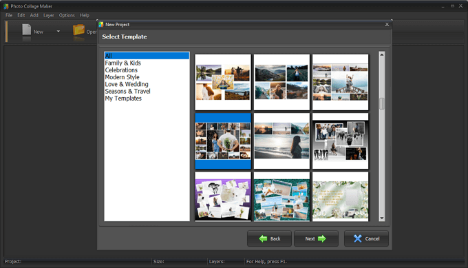Select the My Templates category
468x268 pixels.
click(x=123, y=99)
